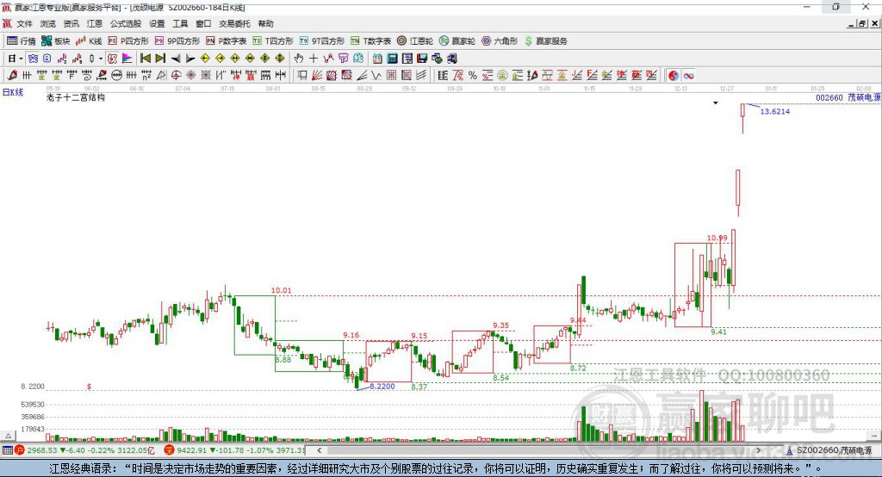The width and height of the screenshot is (882, 477).
Task: Click the yin-yang taiji icon
Action: click(674, 76)
